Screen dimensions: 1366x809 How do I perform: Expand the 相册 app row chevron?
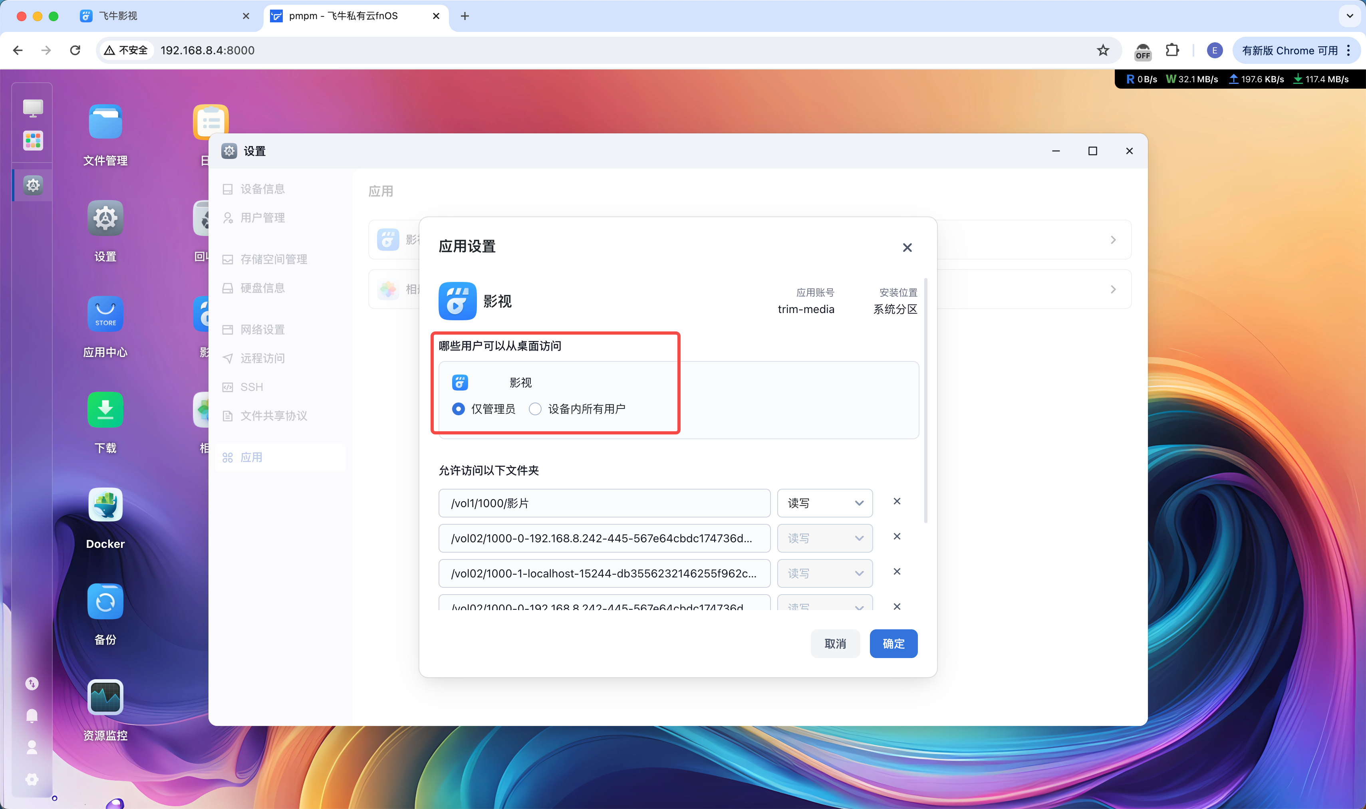1113,289
